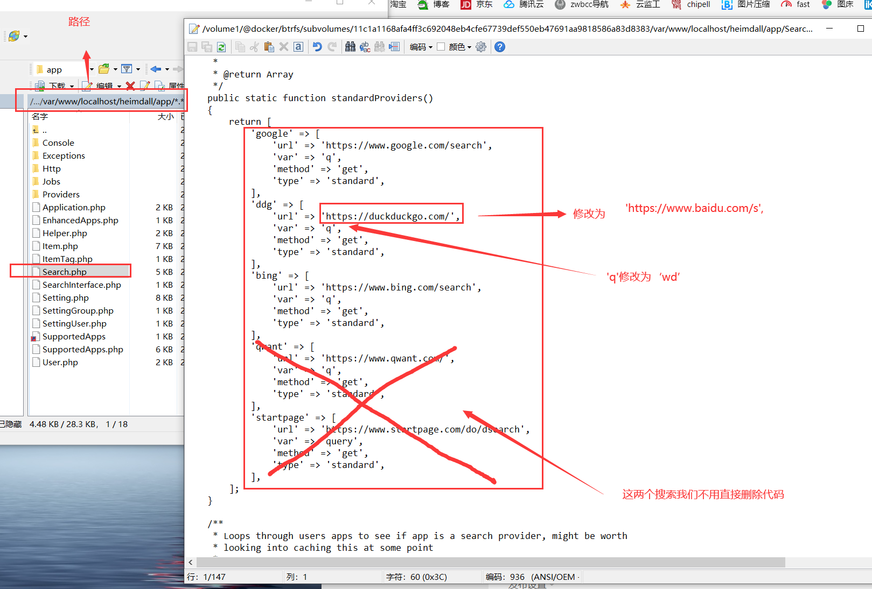This screenshot has height=589, width=872.
Task: Open the zwbcc导航 bookmark
Action: coord(582,4)
